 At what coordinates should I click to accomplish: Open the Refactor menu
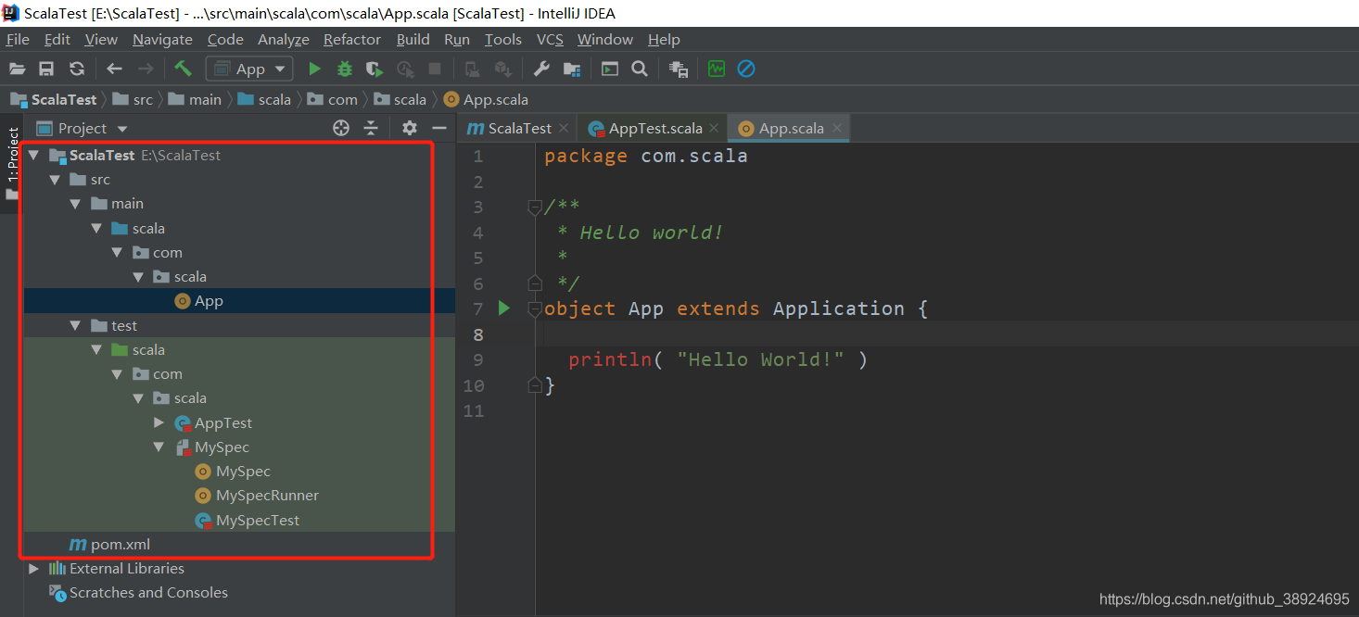351,40
